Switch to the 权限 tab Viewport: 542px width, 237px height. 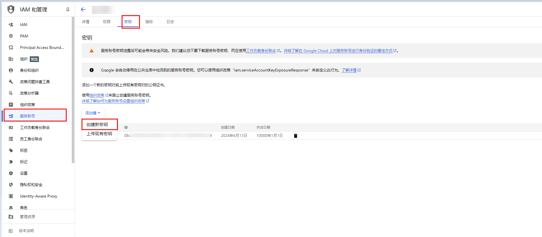coord(107,22)
